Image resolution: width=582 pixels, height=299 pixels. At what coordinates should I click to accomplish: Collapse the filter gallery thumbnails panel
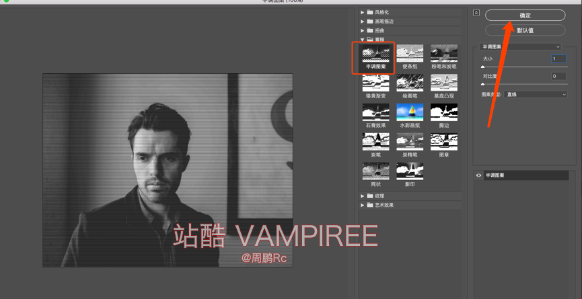[476, 13]
